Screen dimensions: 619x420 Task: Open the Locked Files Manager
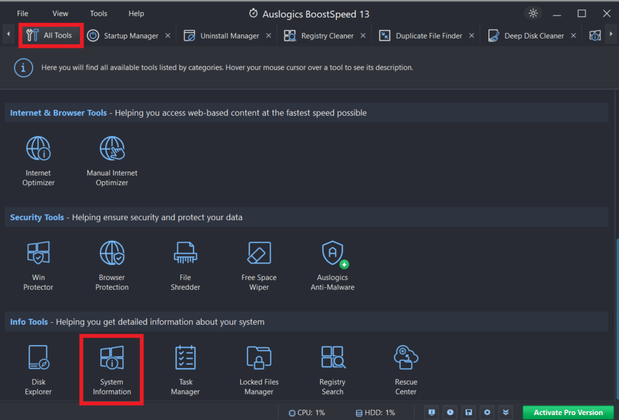259,369
